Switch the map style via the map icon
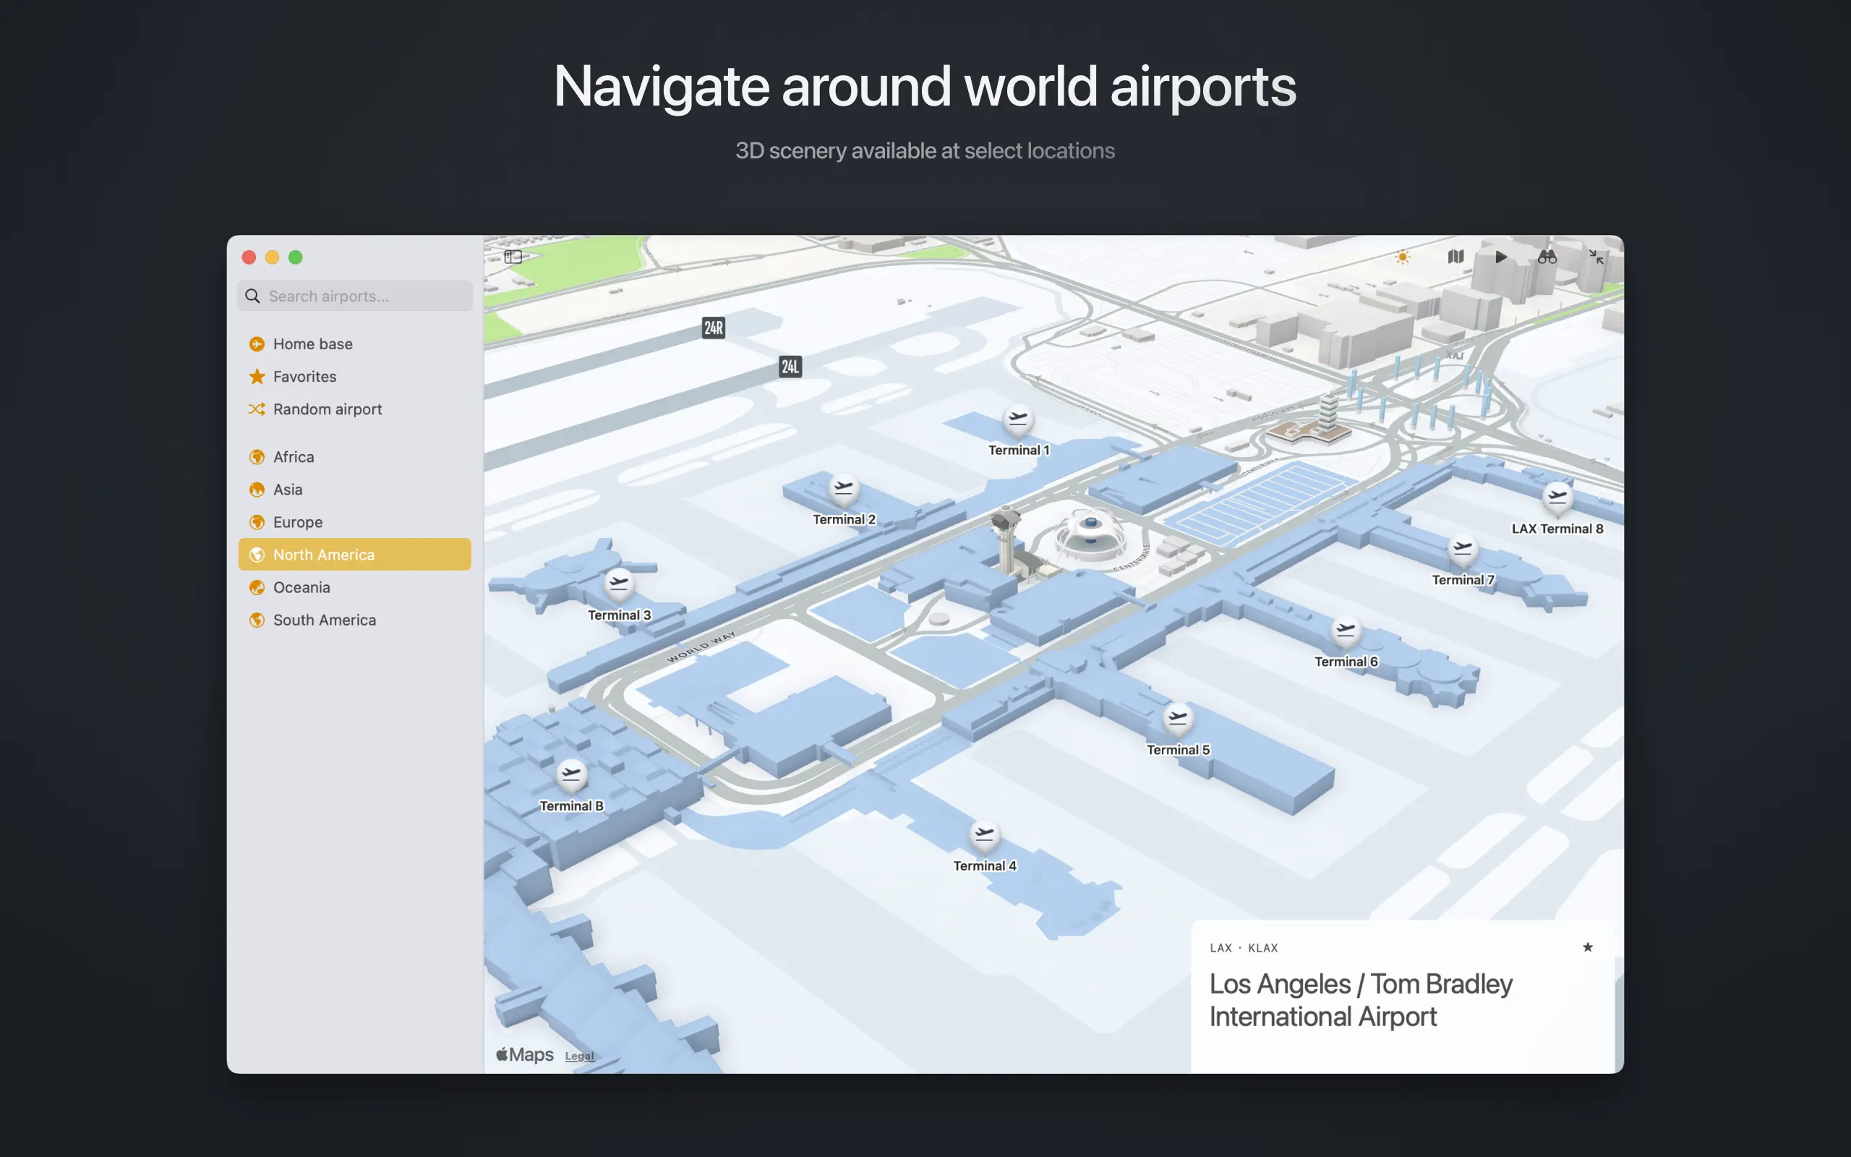This screenshot has height=1157, width=1851. click(1455, 257)
